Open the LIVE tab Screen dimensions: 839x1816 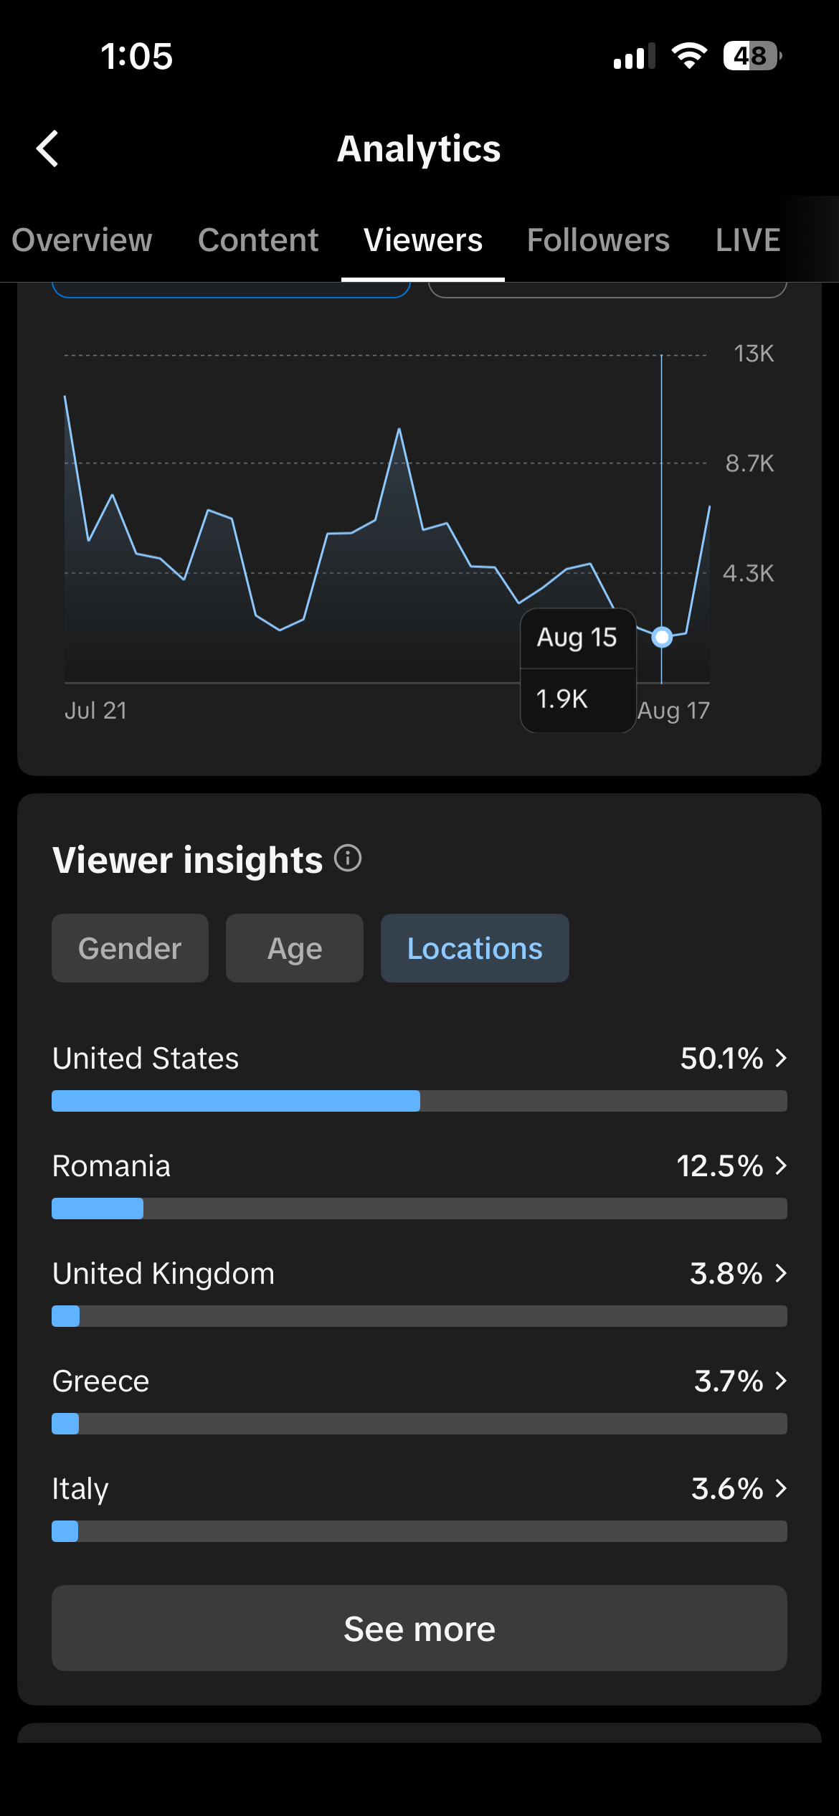pos(748,240)
